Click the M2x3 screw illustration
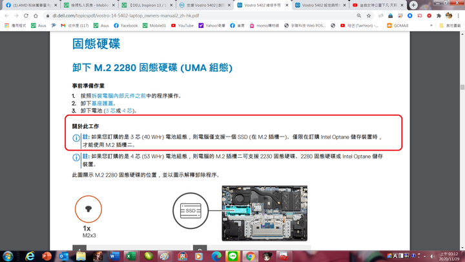465x262 pixels. tap(88, 209)
